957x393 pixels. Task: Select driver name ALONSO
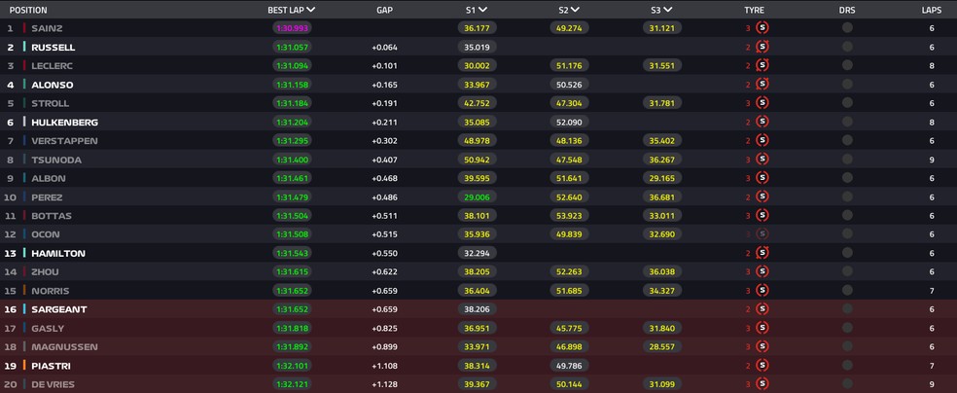[x=52, y=85]
